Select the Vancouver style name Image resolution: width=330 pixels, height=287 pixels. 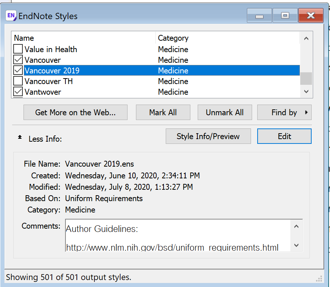(43, 60)
